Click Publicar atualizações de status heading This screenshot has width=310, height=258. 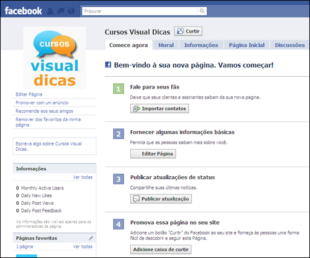[173, 177]
